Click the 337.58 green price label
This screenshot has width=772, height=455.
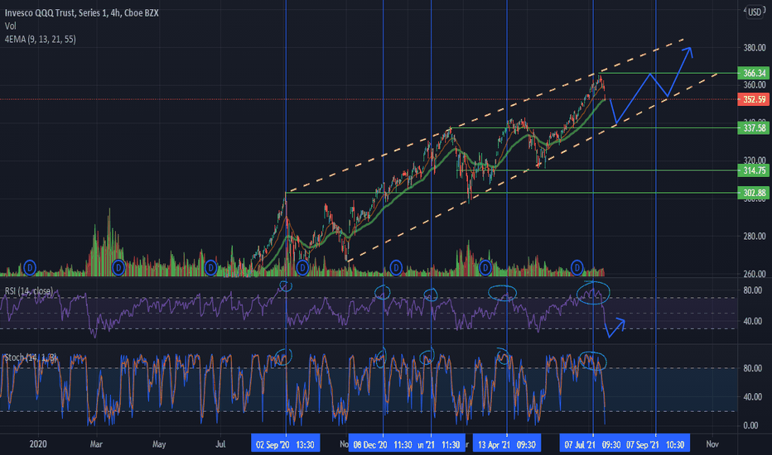pos(754,128)
